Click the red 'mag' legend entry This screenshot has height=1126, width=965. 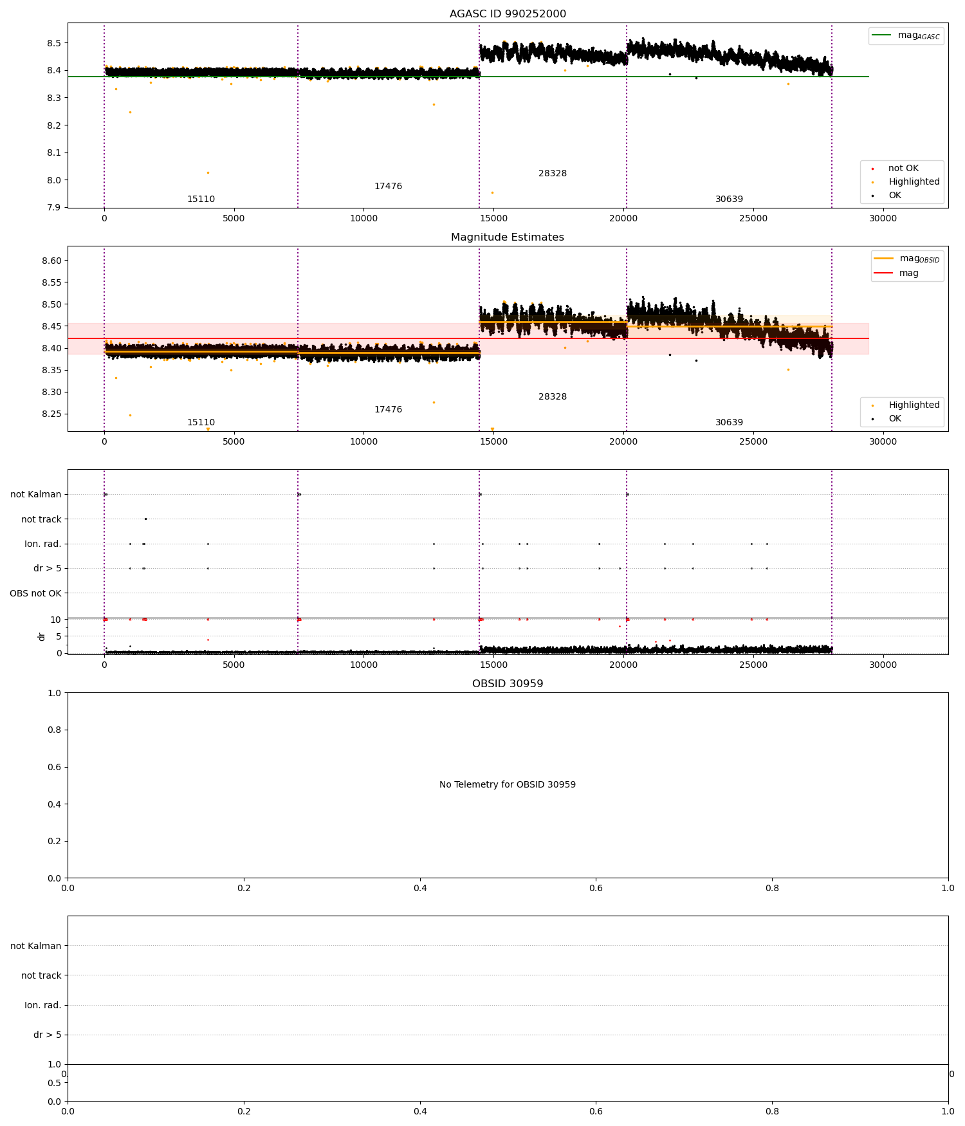(x=896, y=273)
